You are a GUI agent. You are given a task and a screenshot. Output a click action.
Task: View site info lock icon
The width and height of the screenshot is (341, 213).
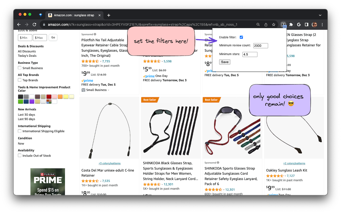tap(44, 24)
